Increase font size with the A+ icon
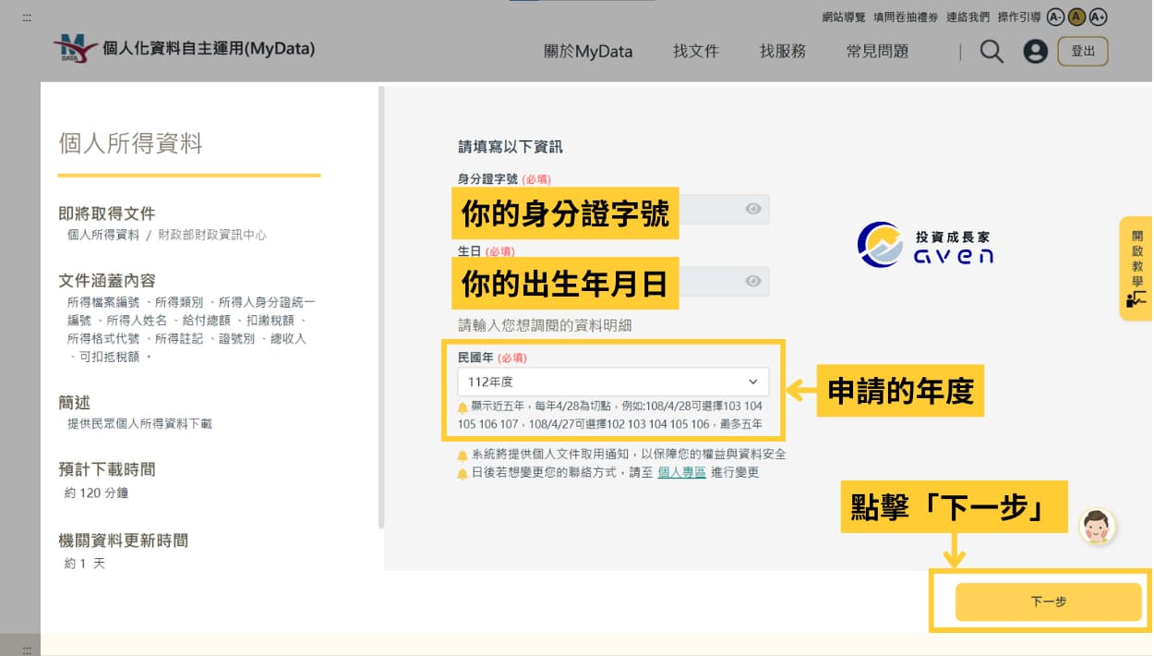 [1098, 16]
